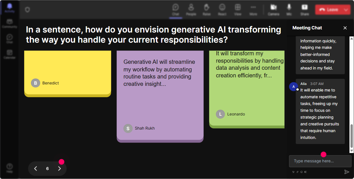Click the shield security icon in the top bar

tap(27, 10)
